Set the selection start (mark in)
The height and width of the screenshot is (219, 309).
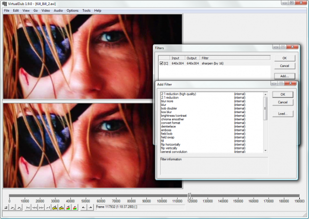[84, 207]
